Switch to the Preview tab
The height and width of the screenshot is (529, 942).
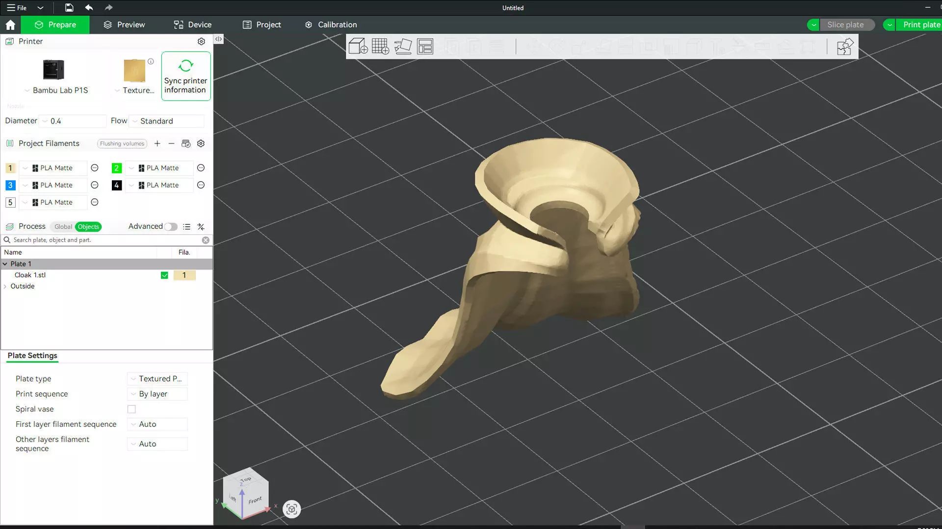(124, 24)
